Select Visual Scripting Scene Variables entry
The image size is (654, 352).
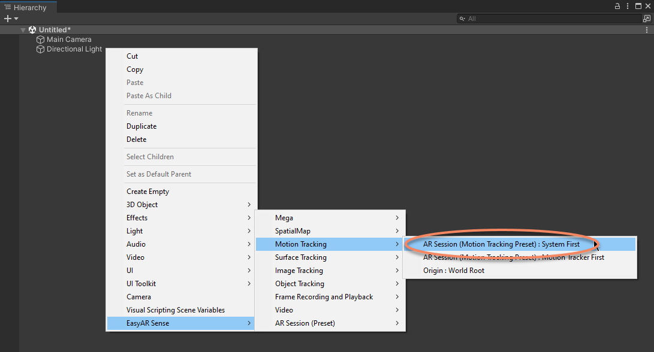[x=176, y=310]
